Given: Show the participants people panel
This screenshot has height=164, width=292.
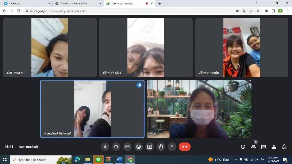Looking at the screenshot, I should (x=253, y=147).
